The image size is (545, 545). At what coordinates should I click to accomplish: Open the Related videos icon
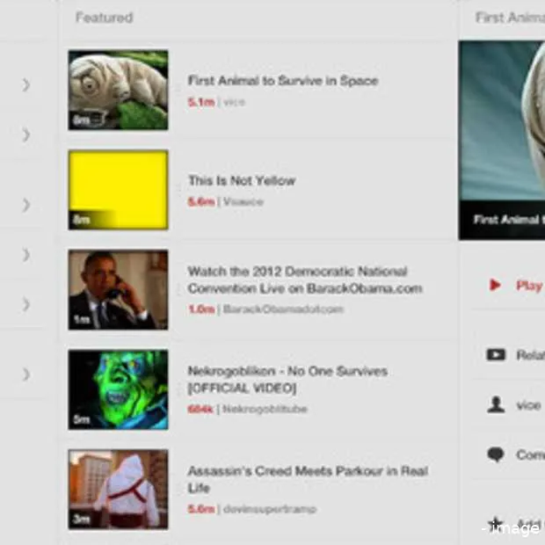tap(496, 354)
